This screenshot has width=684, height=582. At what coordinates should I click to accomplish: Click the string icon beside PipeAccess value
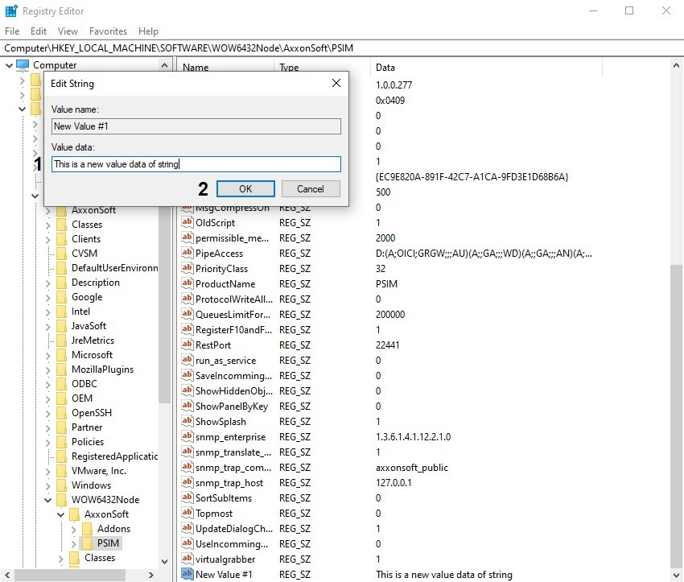(x=187, y=254)
